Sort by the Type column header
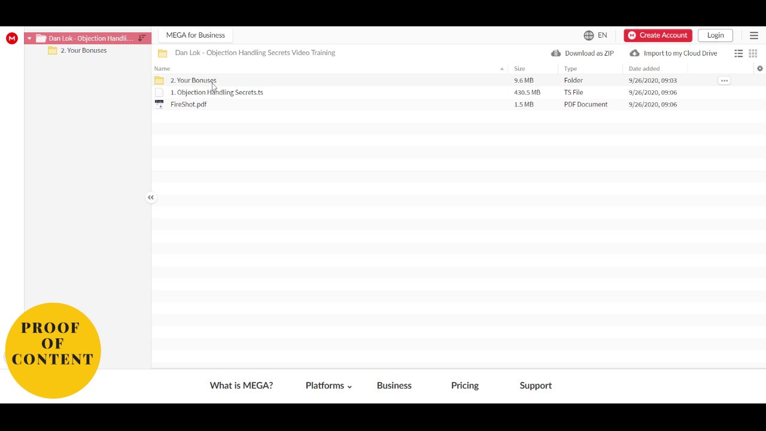 pyautogui.click(x=570, y=68)
